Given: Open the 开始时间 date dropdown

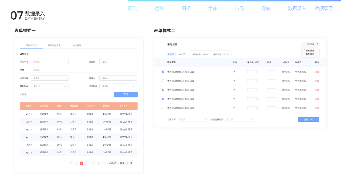Looking at the screenshot, I should pyautogui.click(x=50, y=86).
